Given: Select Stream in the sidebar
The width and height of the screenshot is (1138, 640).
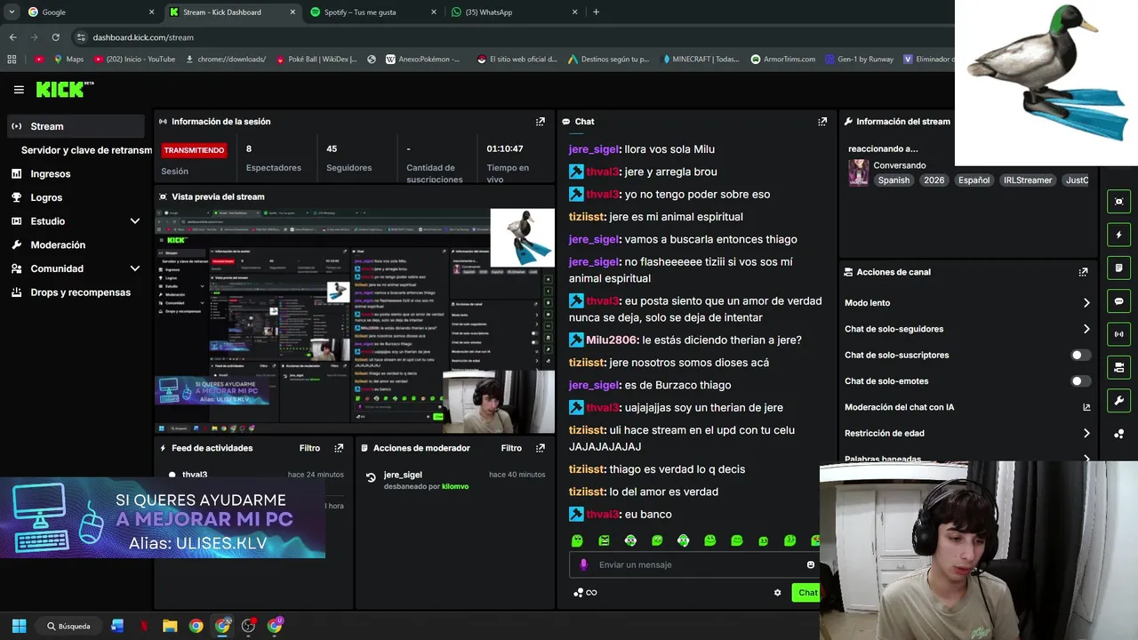Looking at the screenshot, I should [76, 126].
